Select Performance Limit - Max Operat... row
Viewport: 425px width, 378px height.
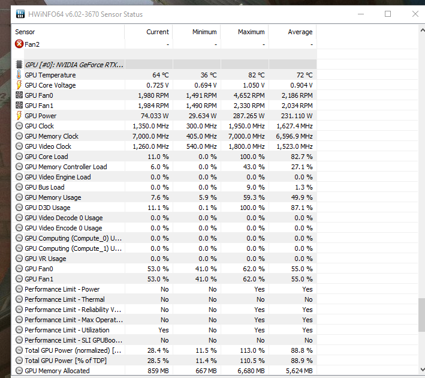point(164,320)
